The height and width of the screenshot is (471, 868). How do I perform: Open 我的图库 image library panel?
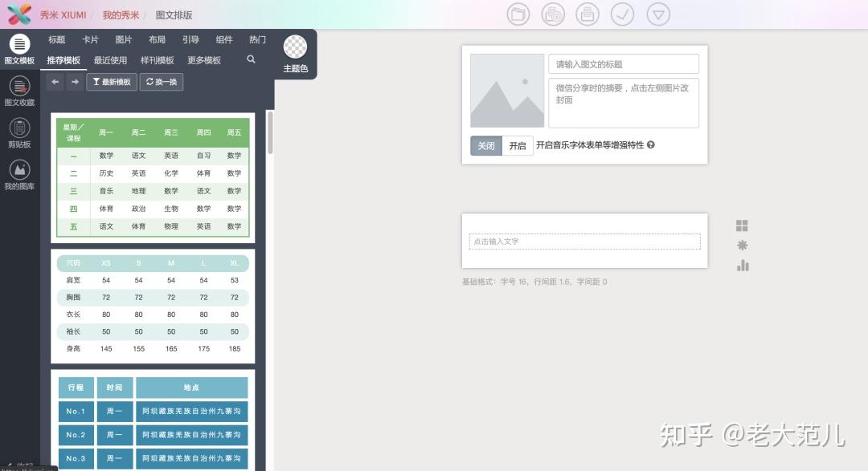pos(20,170)
